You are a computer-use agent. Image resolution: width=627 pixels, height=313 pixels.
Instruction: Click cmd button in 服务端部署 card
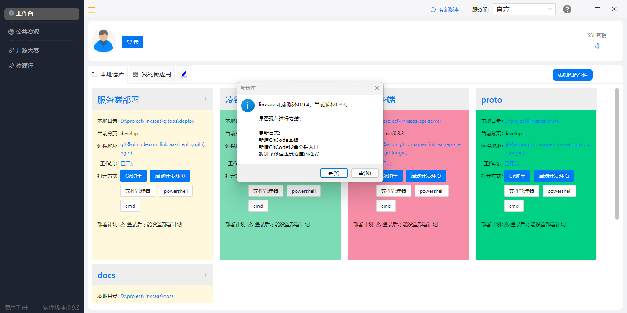coord(130,206)
